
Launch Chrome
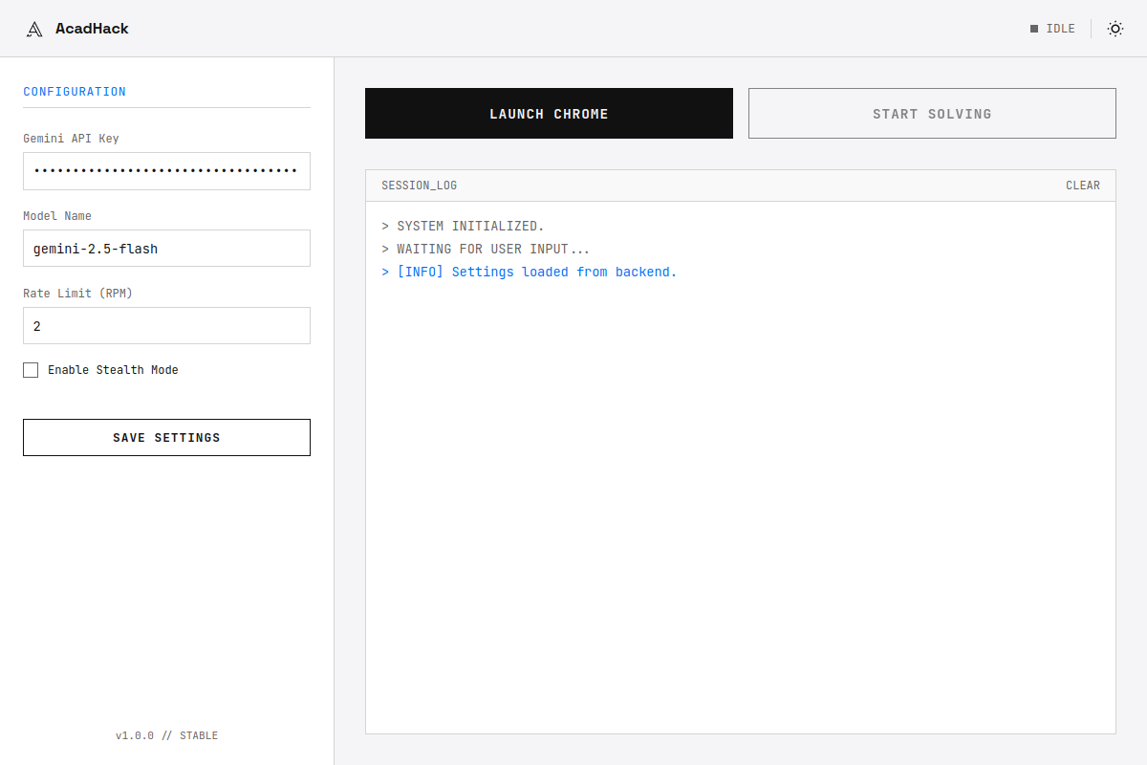[549, 113]
